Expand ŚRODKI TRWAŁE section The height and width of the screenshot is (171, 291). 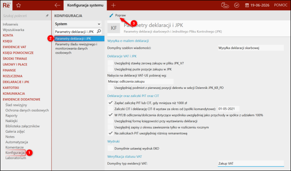[15, 59]
